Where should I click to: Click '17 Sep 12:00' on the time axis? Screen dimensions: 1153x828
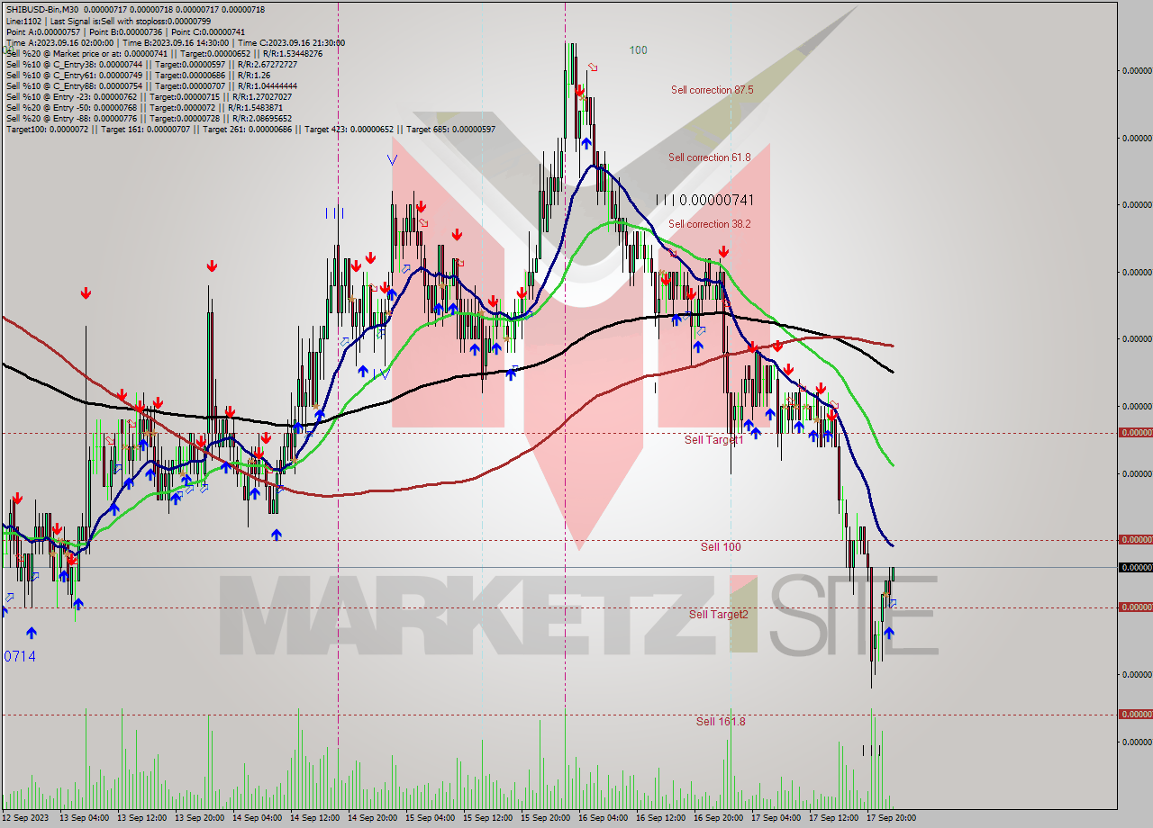click(835, 818)
